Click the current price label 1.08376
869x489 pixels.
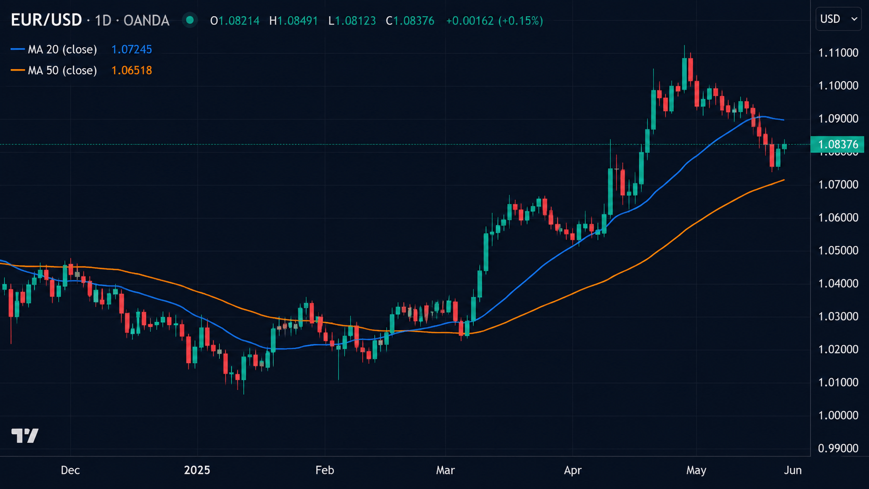click(x=838, y=144)
